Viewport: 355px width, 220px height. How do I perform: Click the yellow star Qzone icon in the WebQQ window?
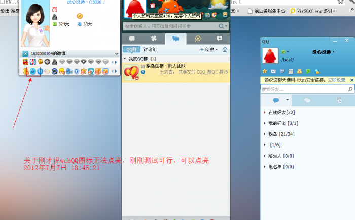click(265, 71)
